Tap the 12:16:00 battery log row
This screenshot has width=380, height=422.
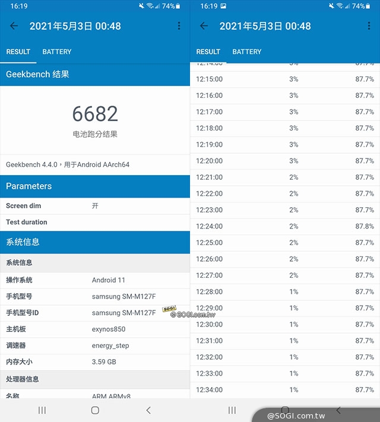285,96
